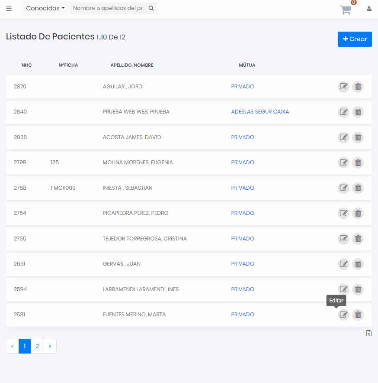This screenshot has height=383, width=378.
Task: Click the search magnifier icon
Action: [x=151, y=8]
